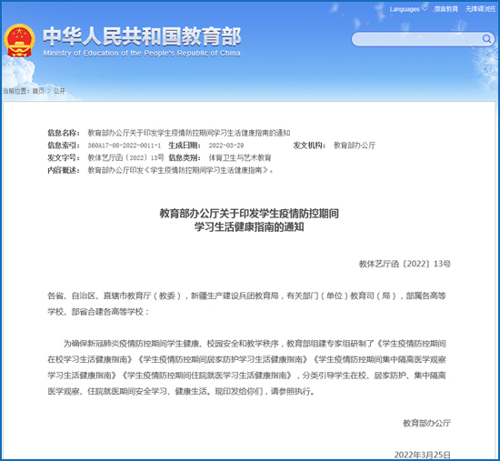The height and width of the screenshot is (461, 500).
Task: Open the 无障碍浏览 link
Action: point(480,9)
